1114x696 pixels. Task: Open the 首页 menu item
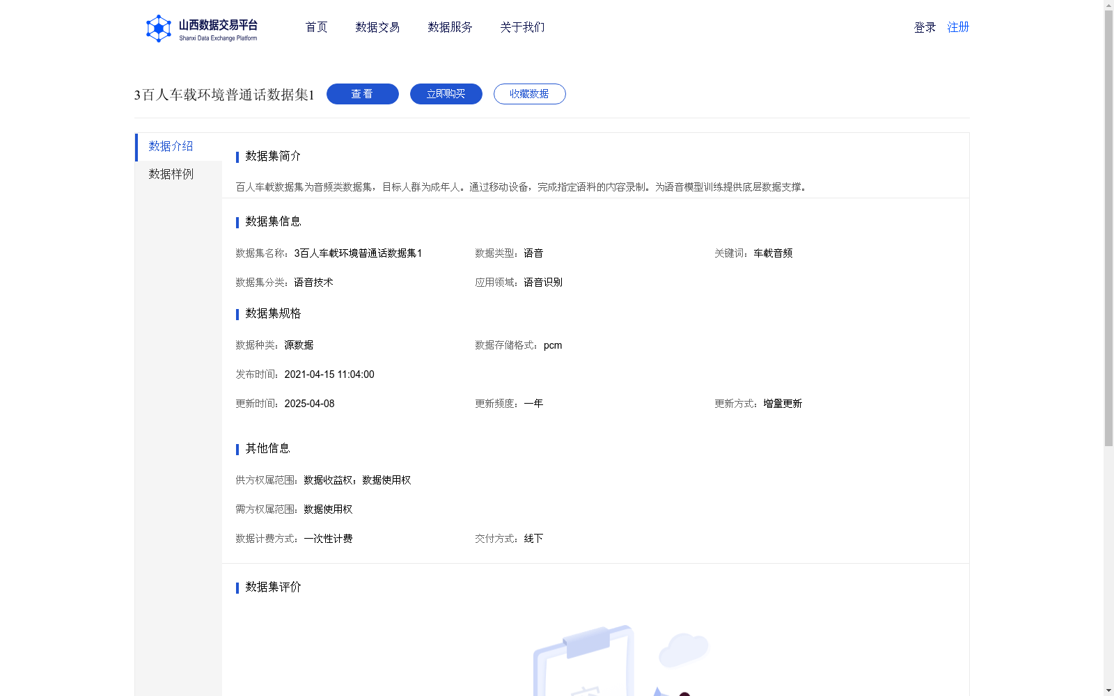click(316, 27)
